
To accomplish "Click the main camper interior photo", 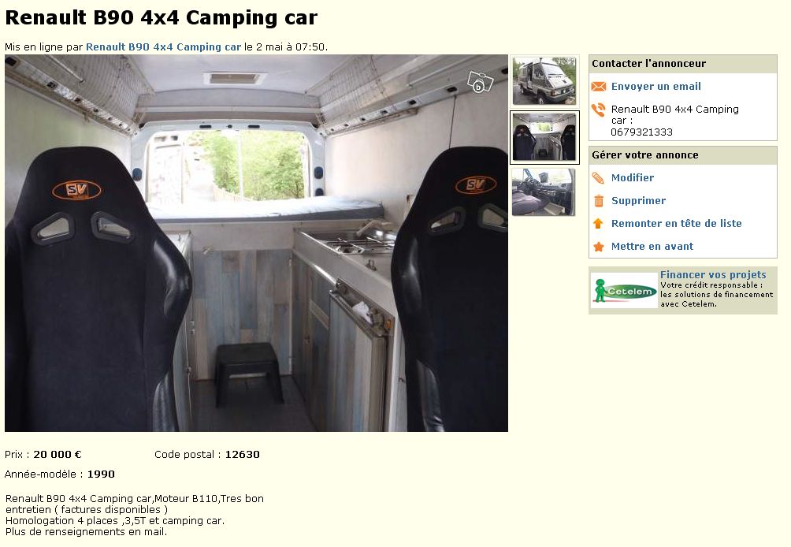I will [x=256, y=244].
